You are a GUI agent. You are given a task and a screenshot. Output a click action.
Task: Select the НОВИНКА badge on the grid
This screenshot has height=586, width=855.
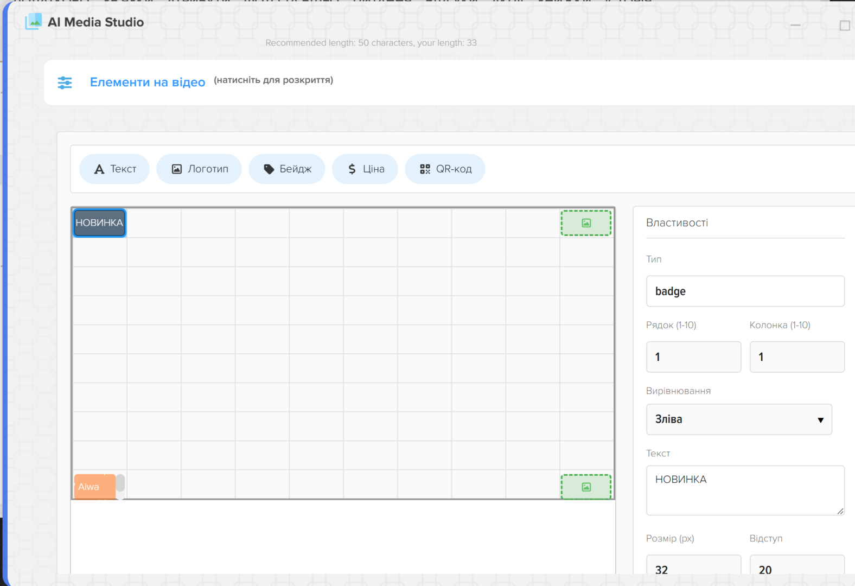(100, 223)
